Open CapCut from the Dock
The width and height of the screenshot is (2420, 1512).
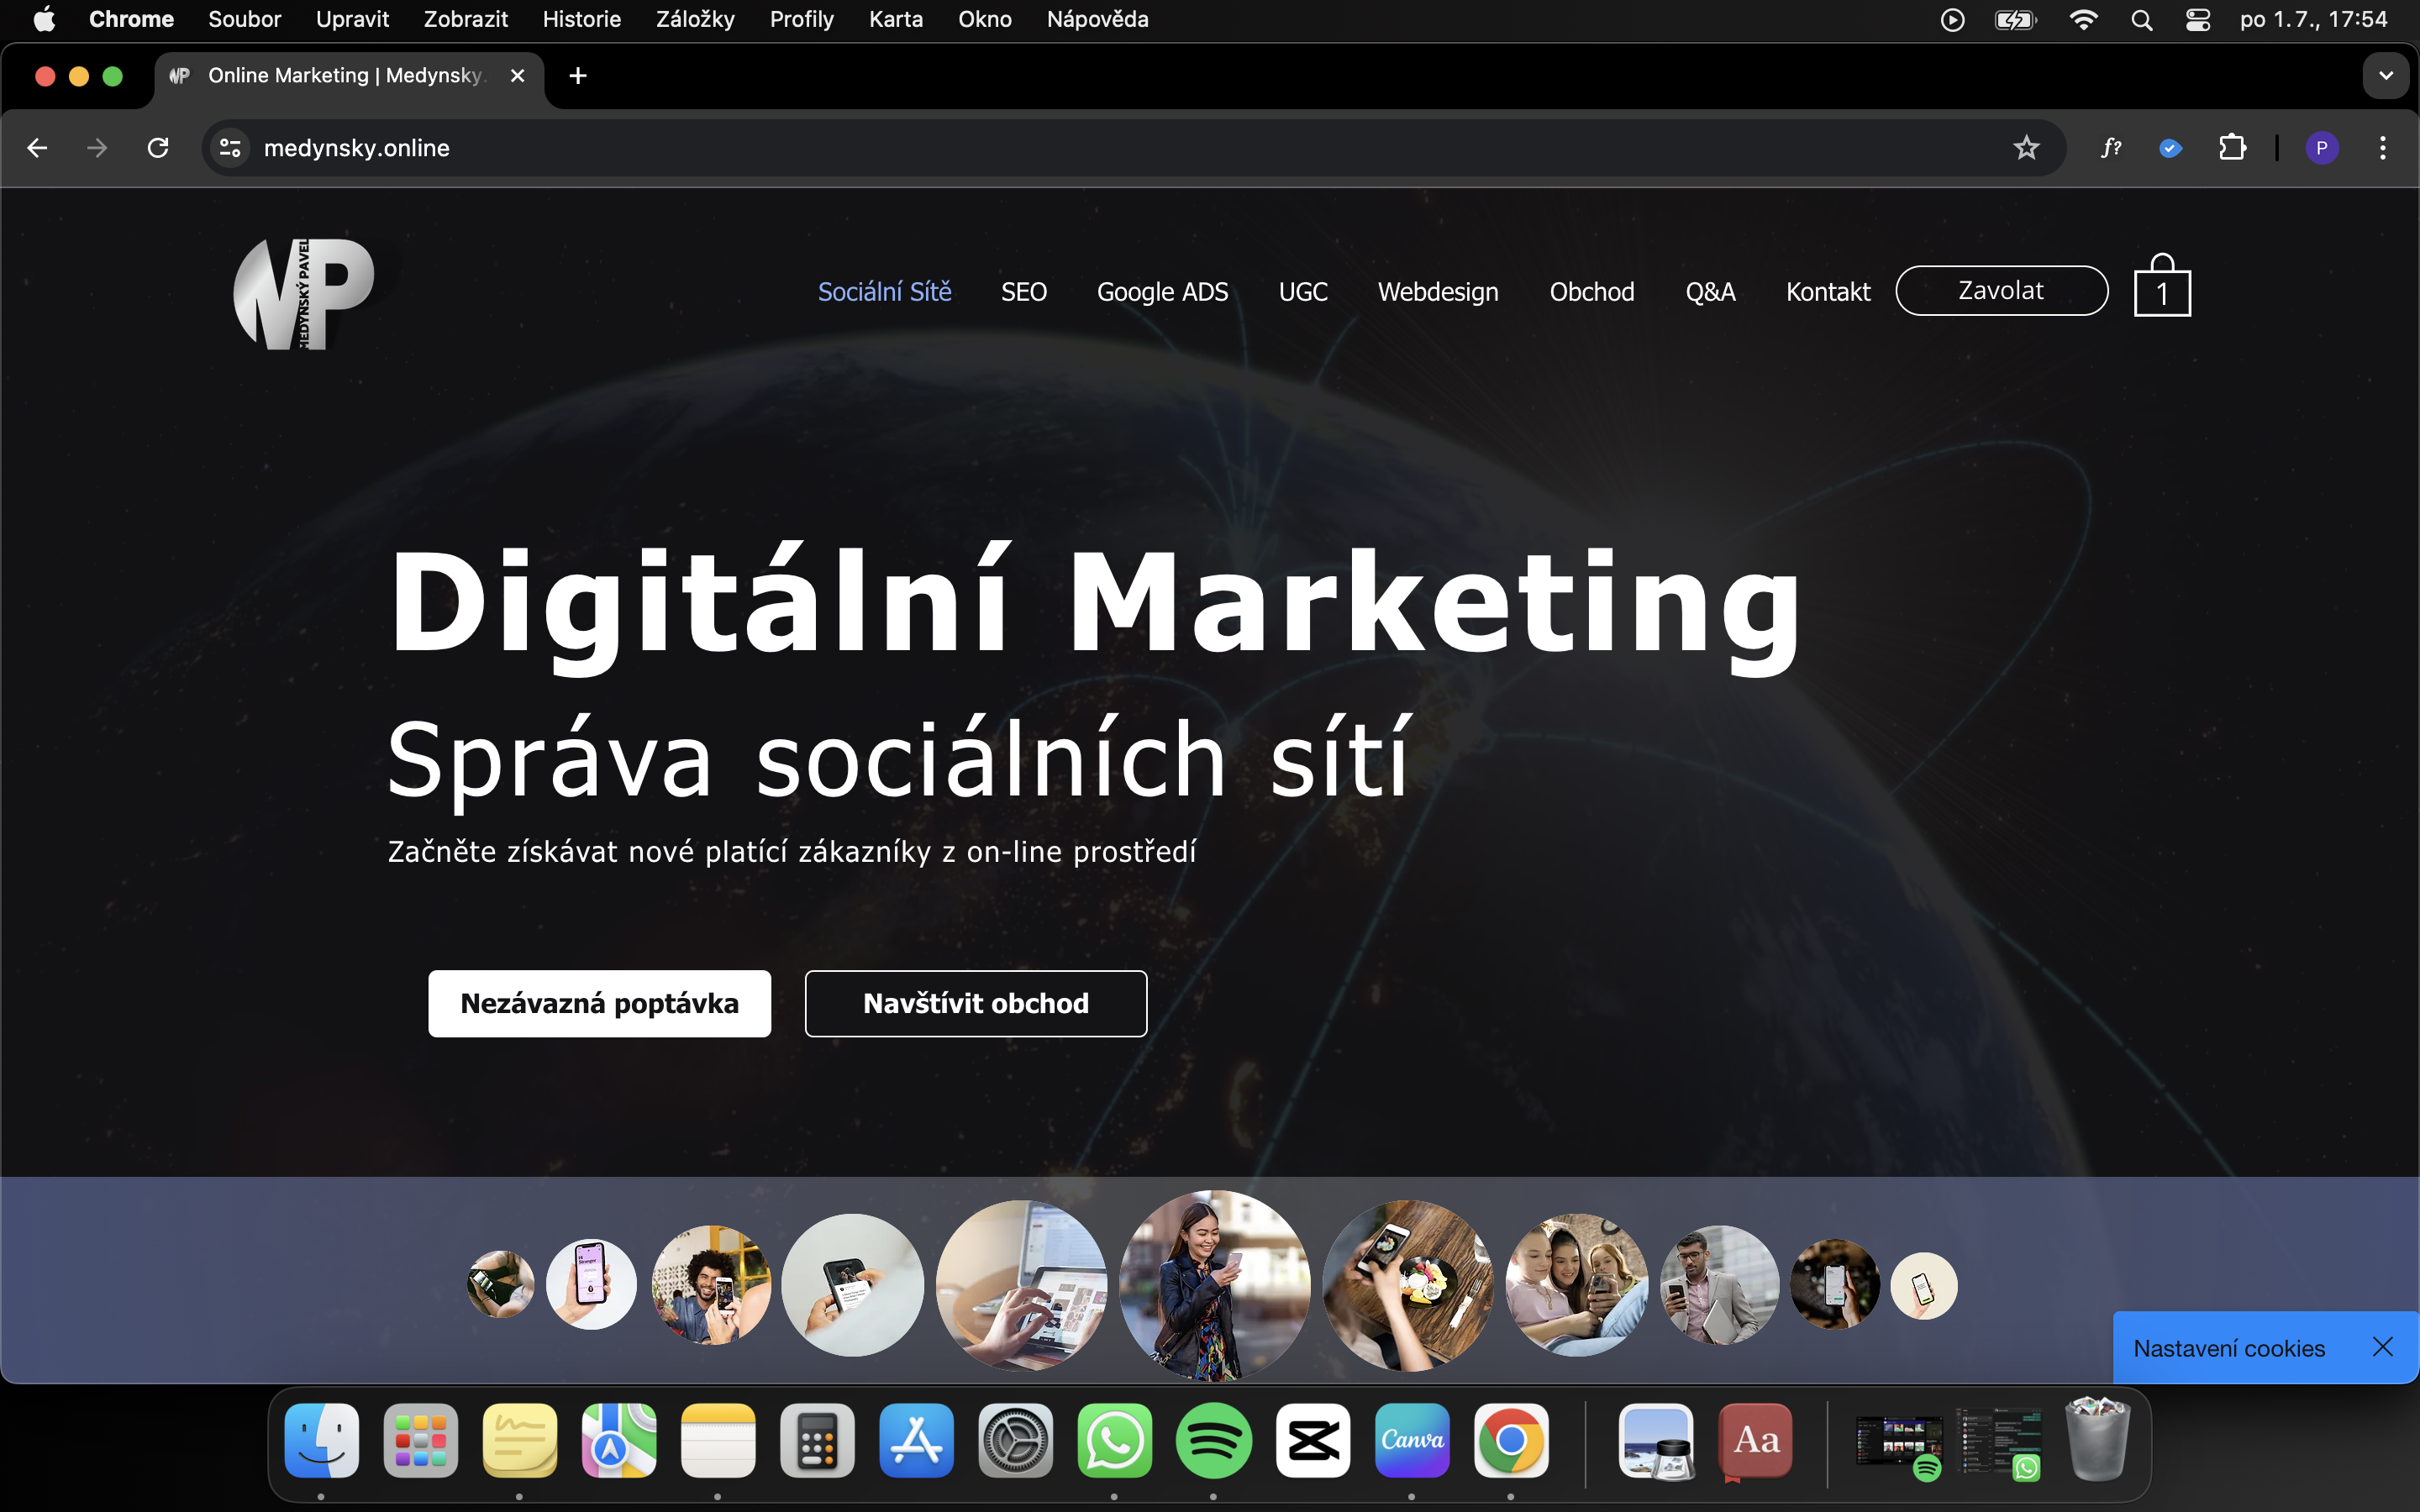tap(1312, 1441)
